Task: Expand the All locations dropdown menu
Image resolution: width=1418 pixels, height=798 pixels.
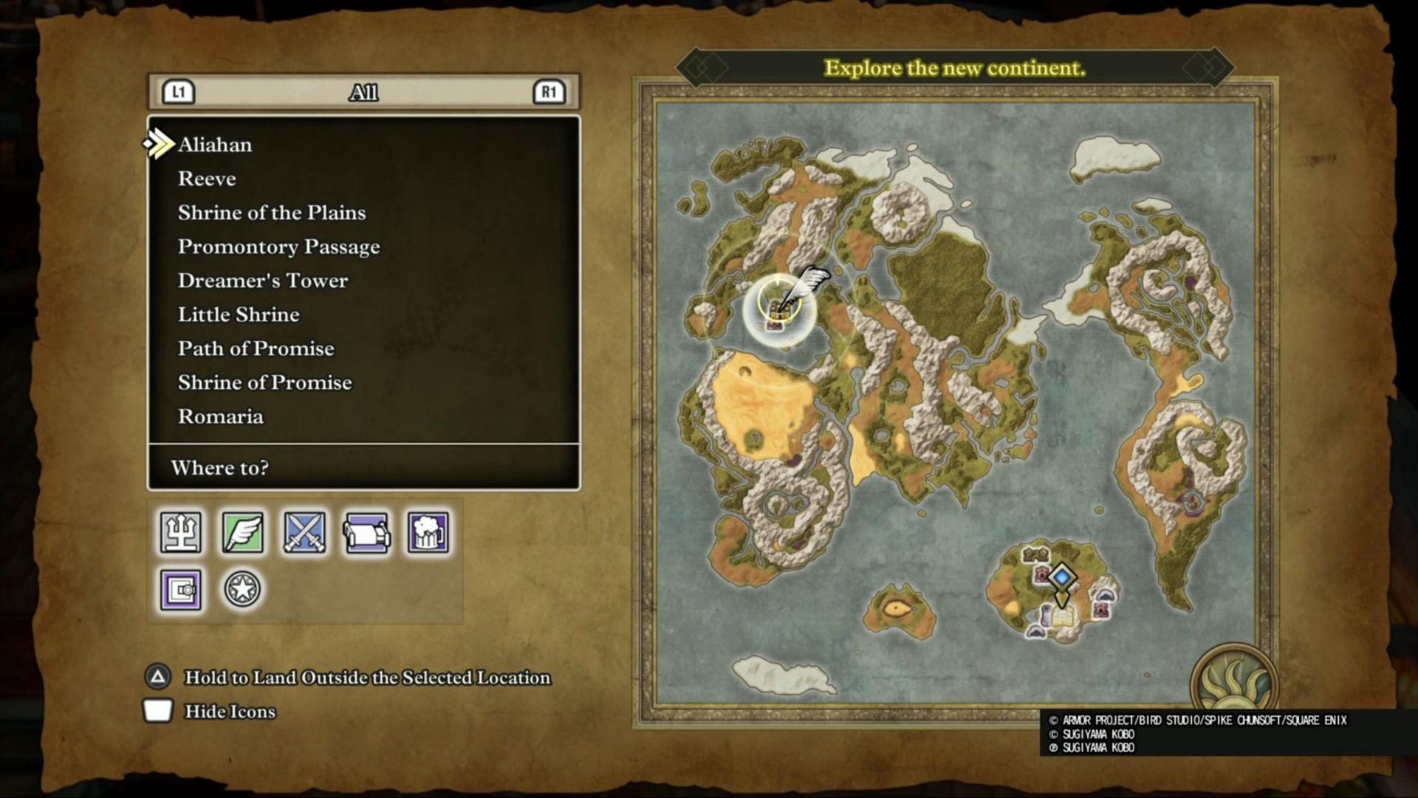Action: point(364,92)
